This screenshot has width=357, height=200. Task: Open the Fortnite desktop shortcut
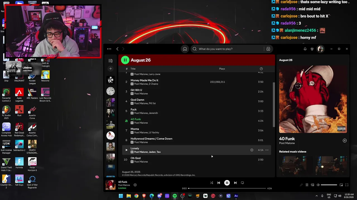(x=19, y=163)
